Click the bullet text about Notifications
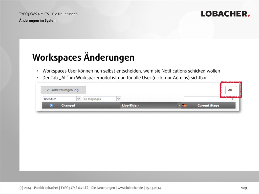This screenshot has height=194, width=259. click(x=131, y=71)
